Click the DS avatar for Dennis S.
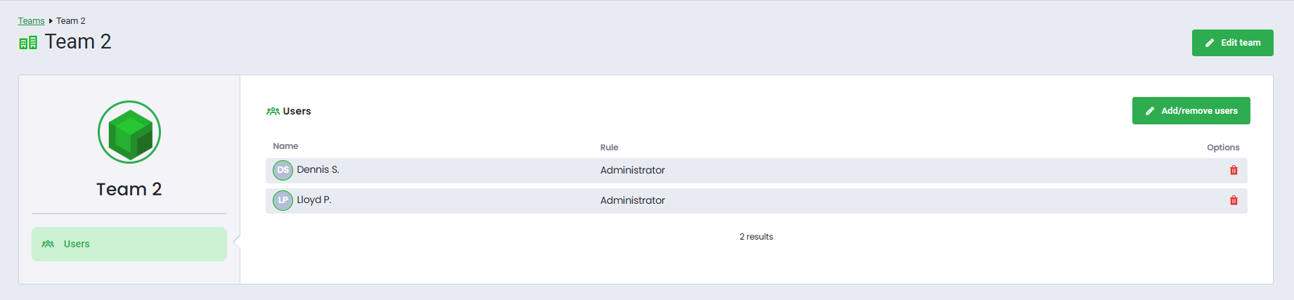This screenshot has width=1294, height=300. 283,170
